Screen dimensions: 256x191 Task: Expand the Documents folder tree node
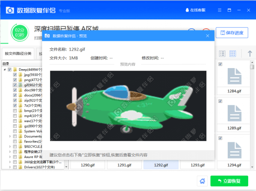pos(10,136)
